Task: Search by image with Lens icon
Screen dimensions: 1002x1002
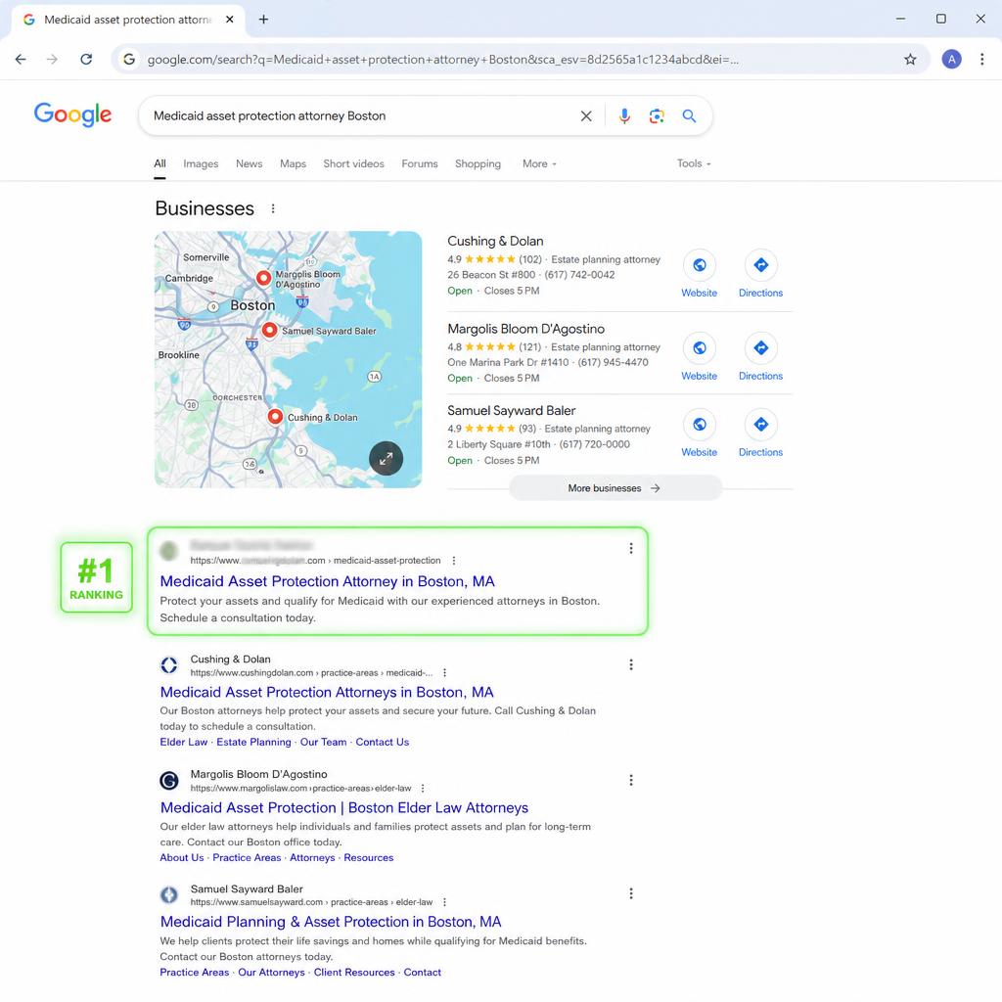Action: pos(657,115)
